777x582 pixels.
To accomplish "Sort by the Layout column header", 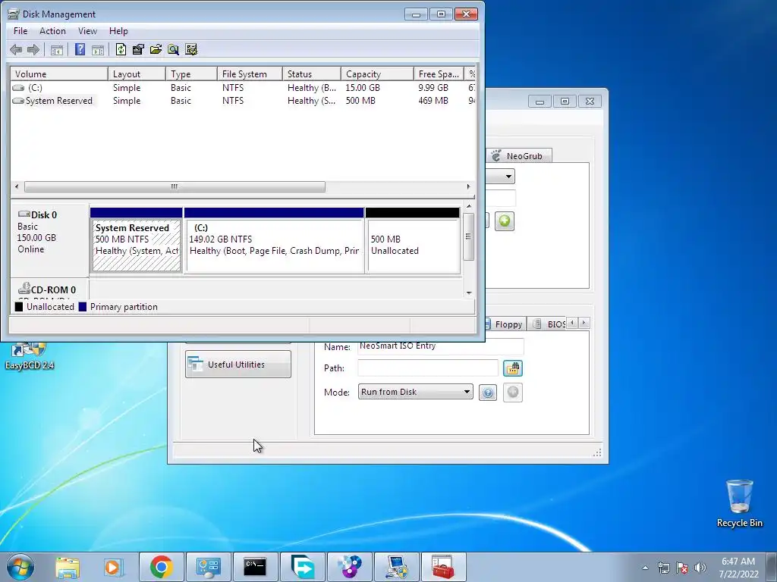I will tap(137, 74).
